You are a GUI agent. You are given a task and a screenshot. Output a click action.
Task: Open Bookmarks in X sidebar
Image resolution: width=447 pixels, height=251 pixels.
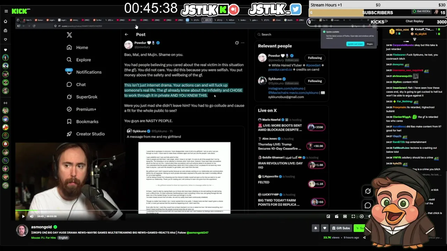coord(82,121)
